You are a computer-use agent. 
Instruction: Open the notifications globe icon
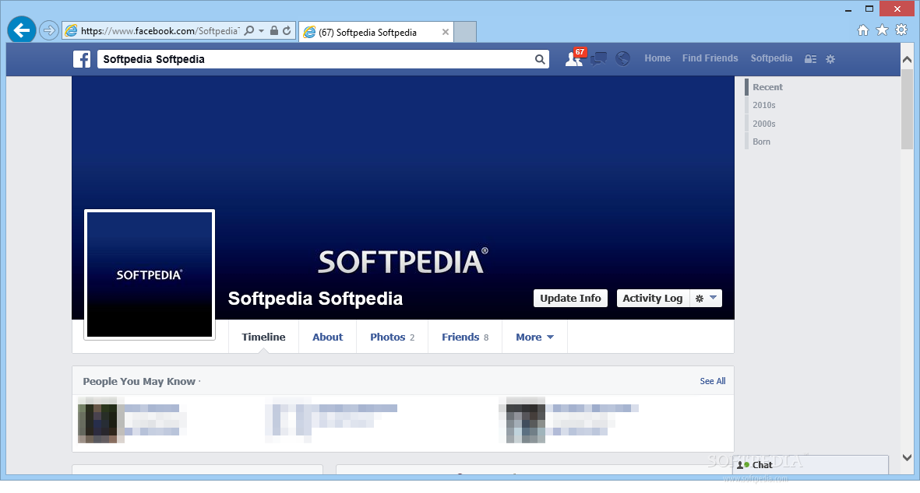(x=622, y=58)
